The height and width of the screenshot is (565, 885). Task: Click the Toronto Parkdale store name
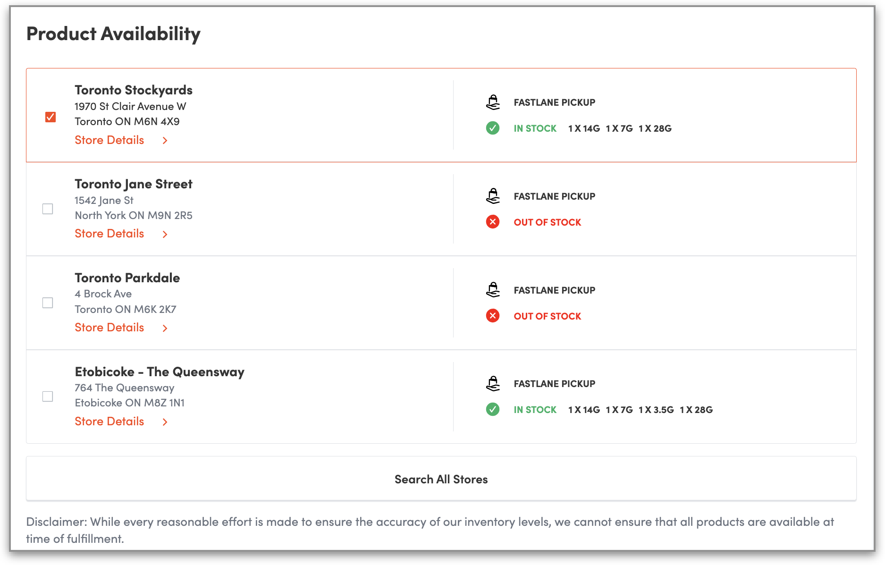[x=127, y=278]
